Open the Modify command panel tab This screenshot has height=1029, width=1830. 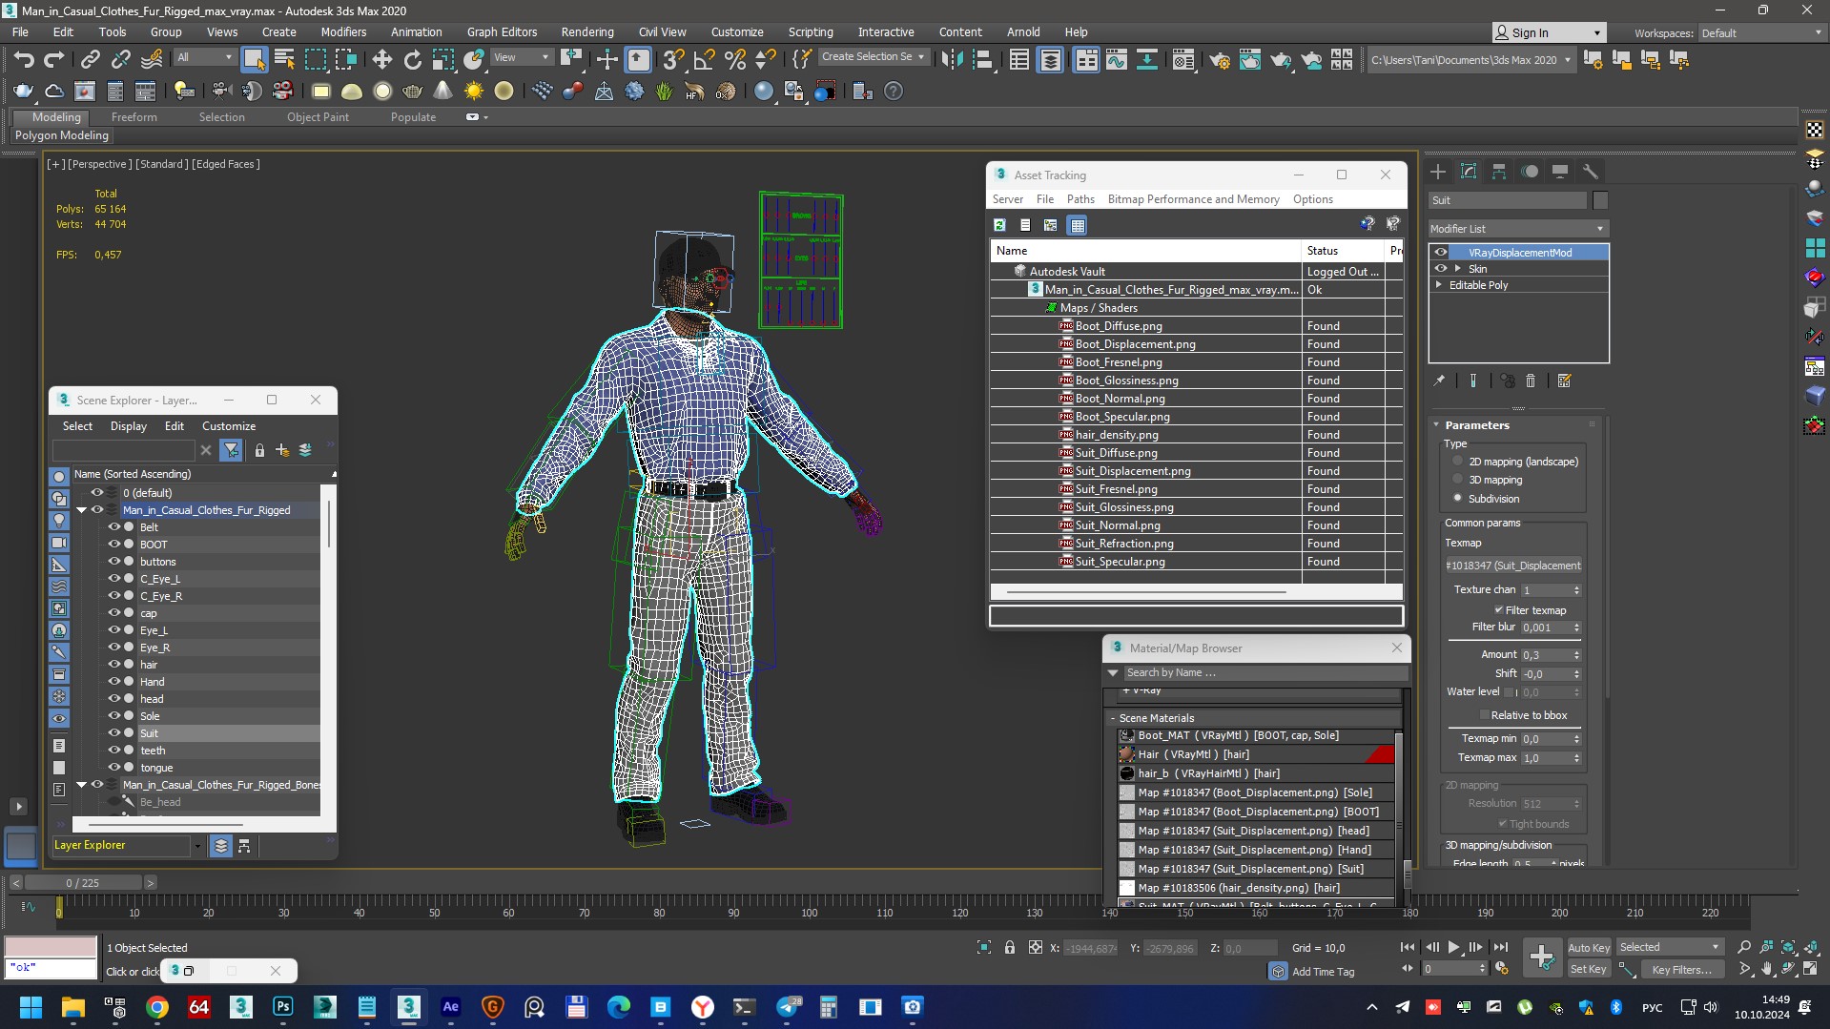tap(1469, 172)
